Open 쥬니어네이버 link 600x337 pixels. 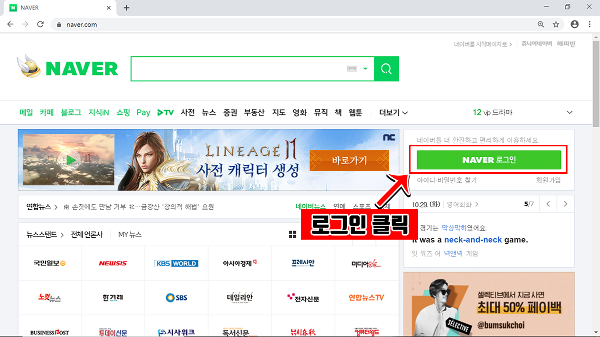click(x=536, y=44)
